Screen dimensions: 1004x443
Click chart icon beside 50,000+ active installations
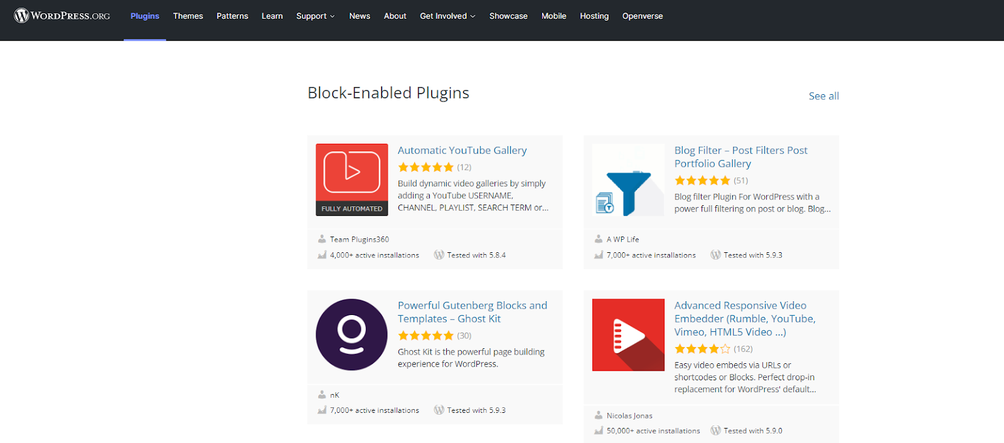tap(599, 430)
